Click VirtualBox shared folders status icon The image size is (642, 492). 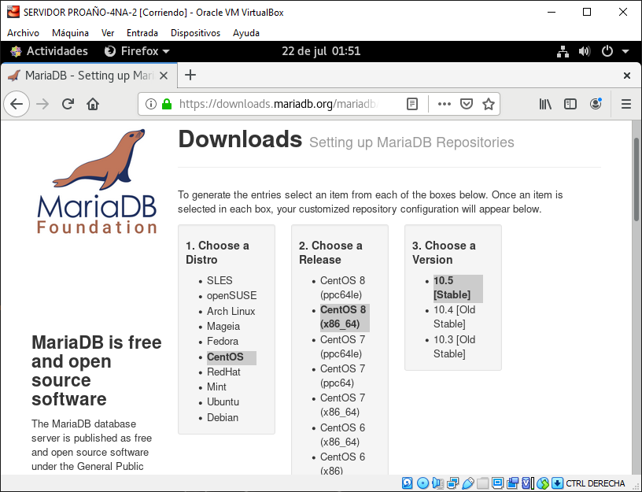483,483
